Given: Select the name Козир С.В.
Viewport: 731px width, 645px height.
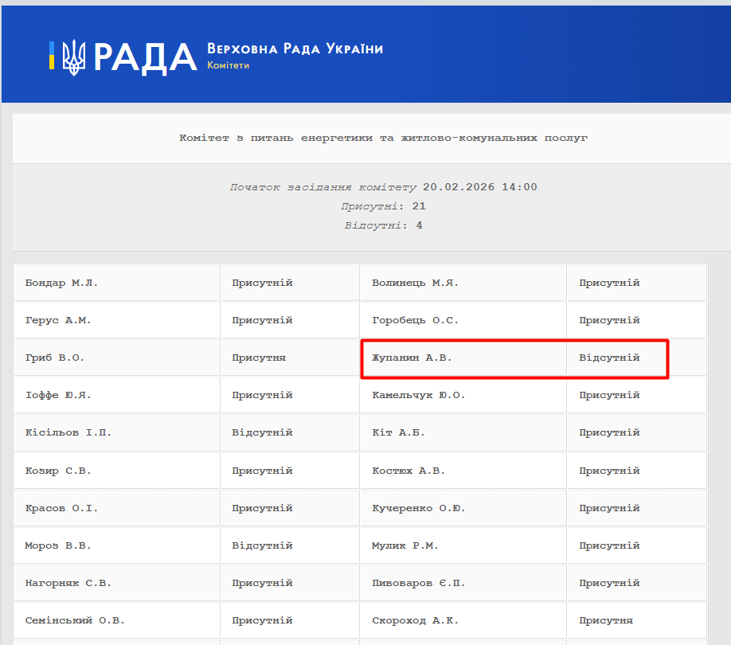Looking at the screenshot, I should click(58, 471).
